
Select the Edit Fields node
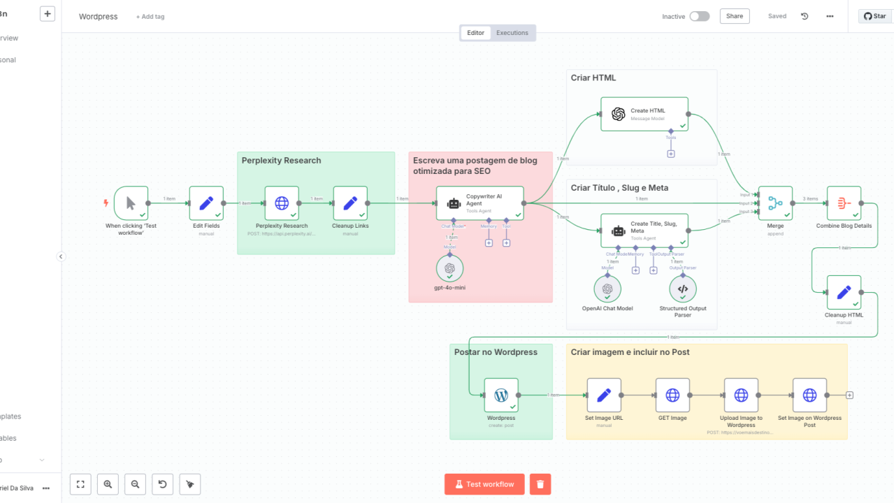tap(206, 203)
